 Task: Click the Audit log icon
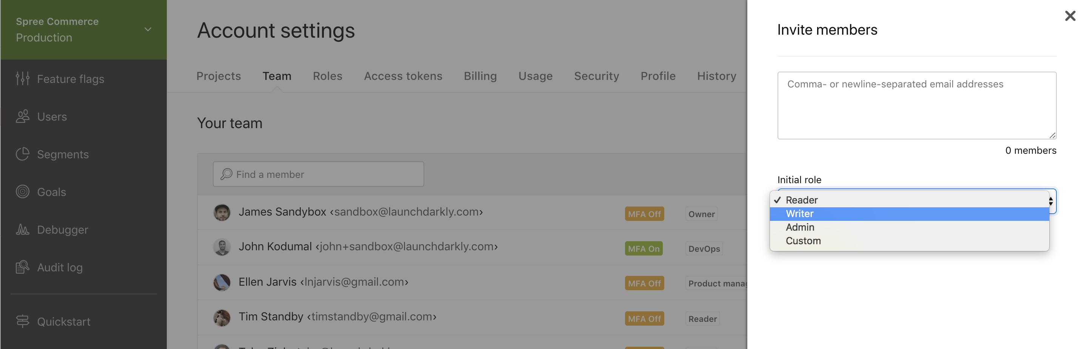coord(22,267)
